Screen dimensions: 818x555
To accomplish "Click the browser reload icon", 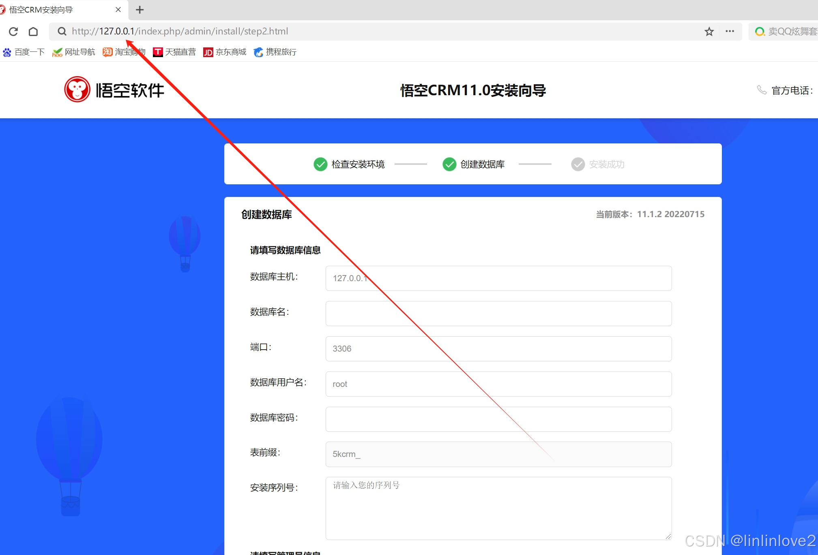I will (x=13, y=32).
